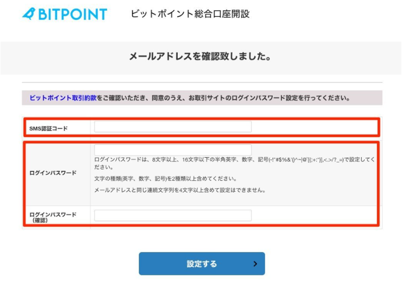
Task: Focus the SMS認証コード input field
Action: (x=172, y=127)
